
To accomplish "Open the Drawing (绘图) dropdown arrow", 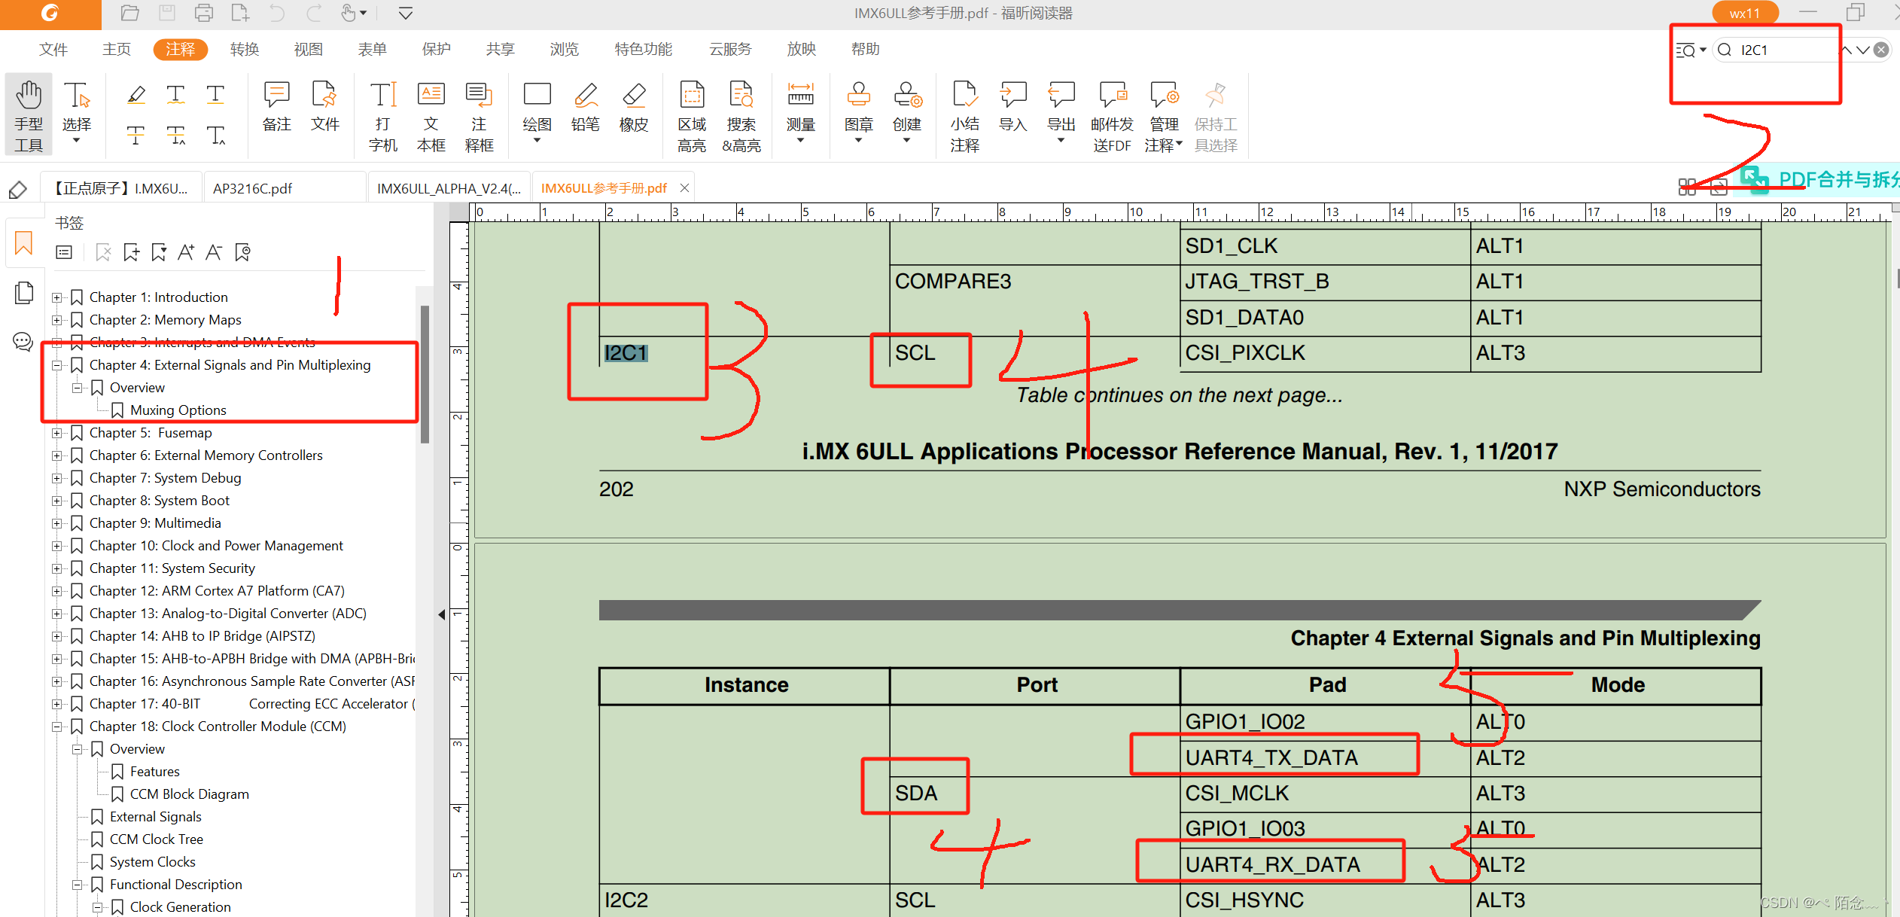I will [537, 141].
